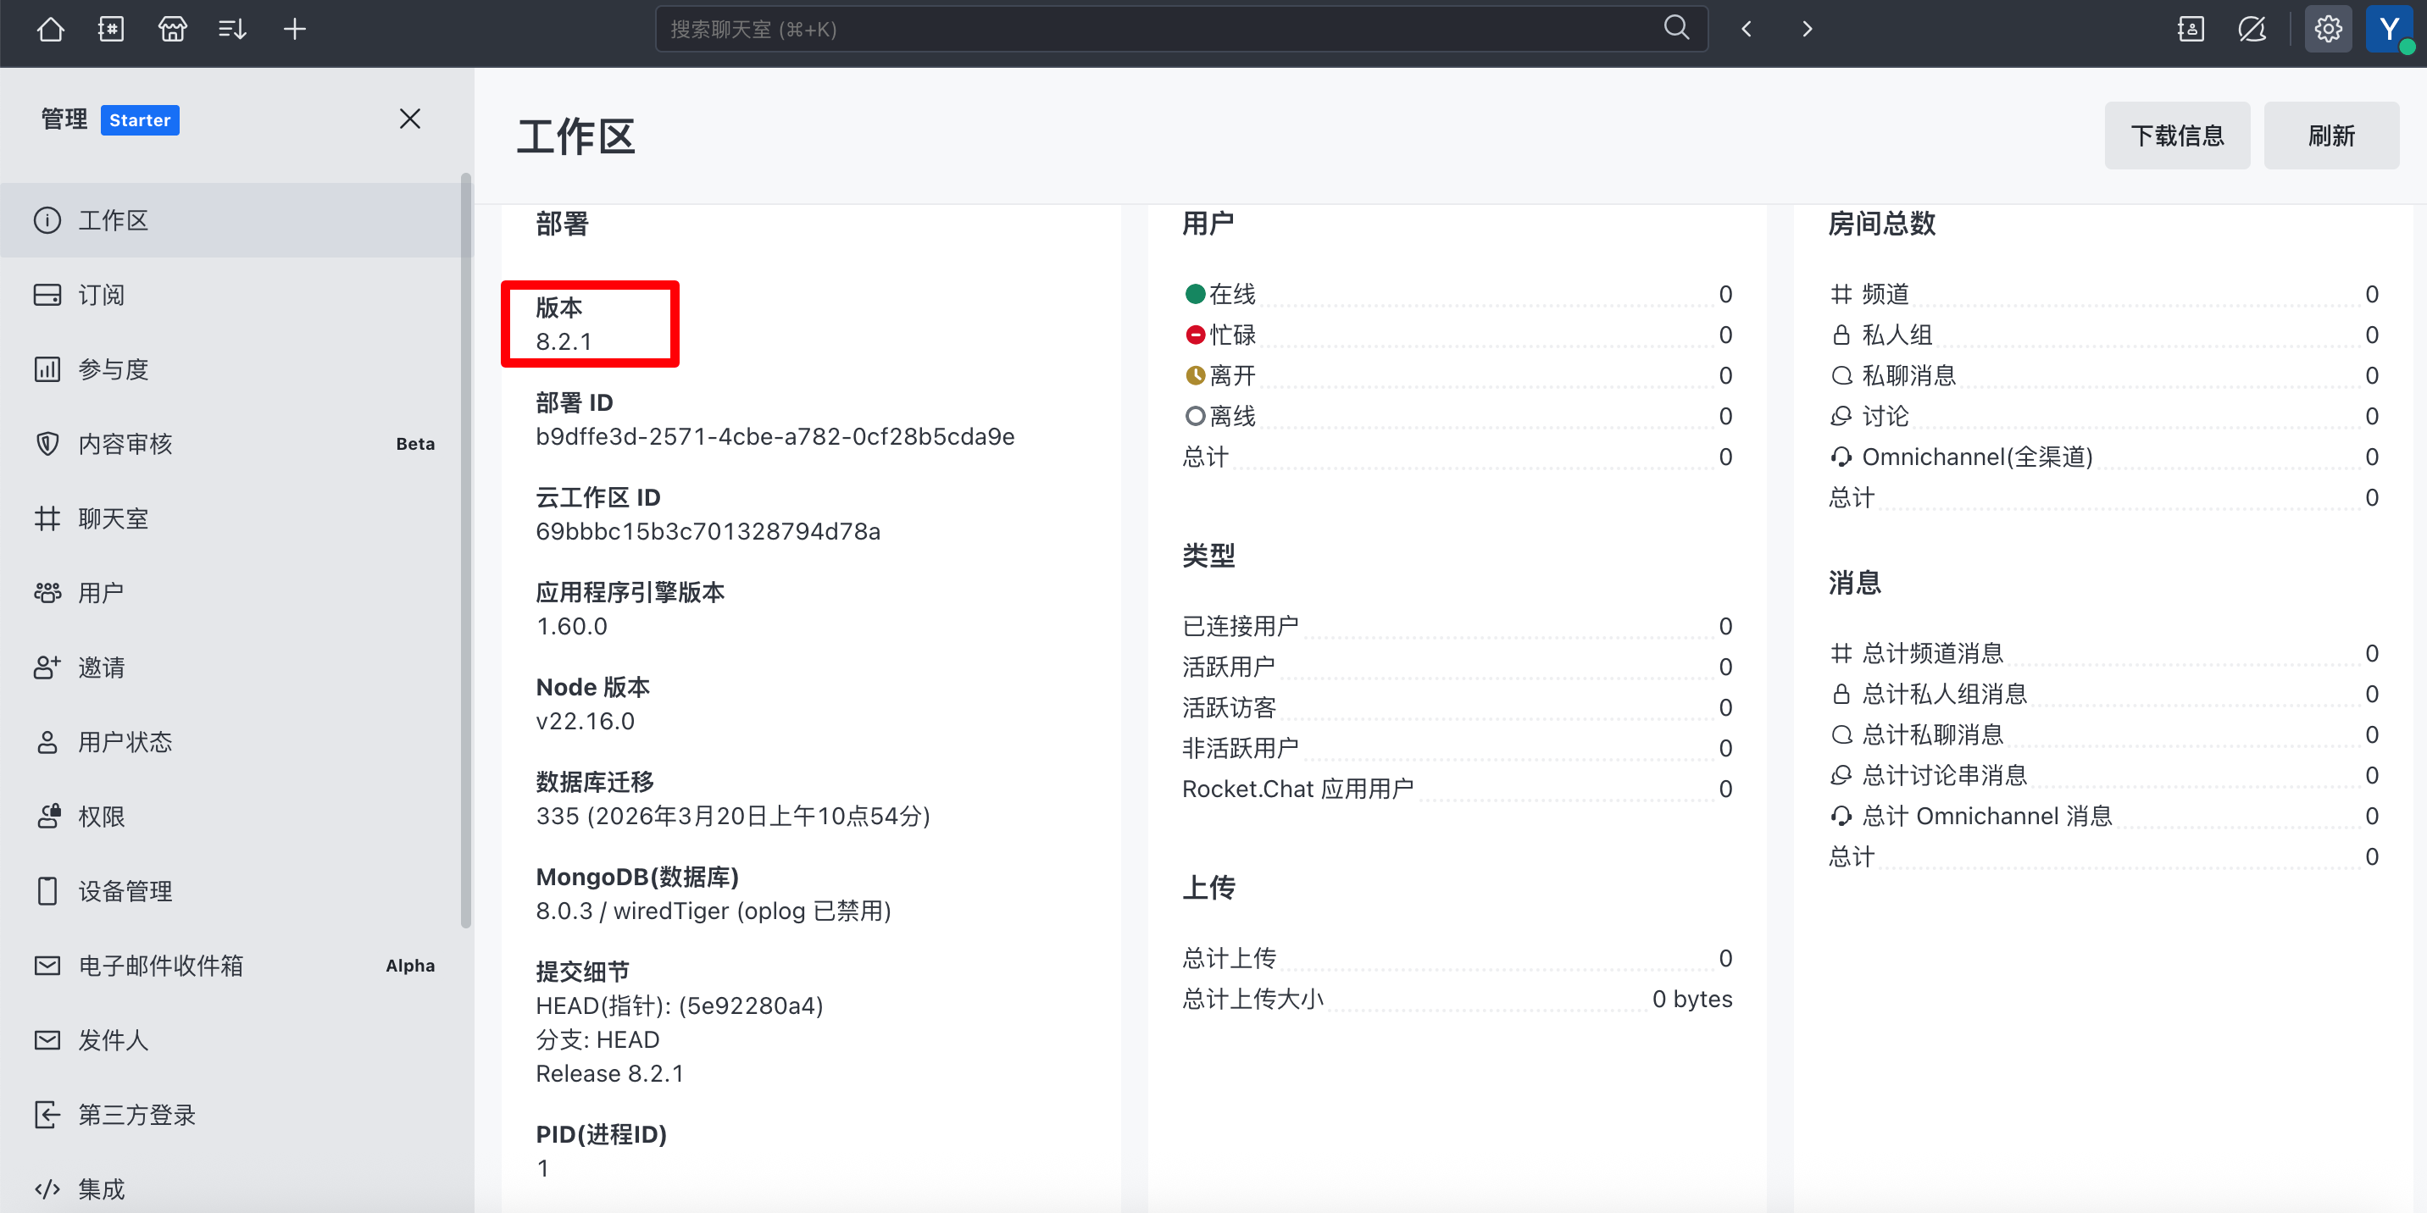Open the 订阅 subscription menu item

pyautogui.click(x=101, y=295)
